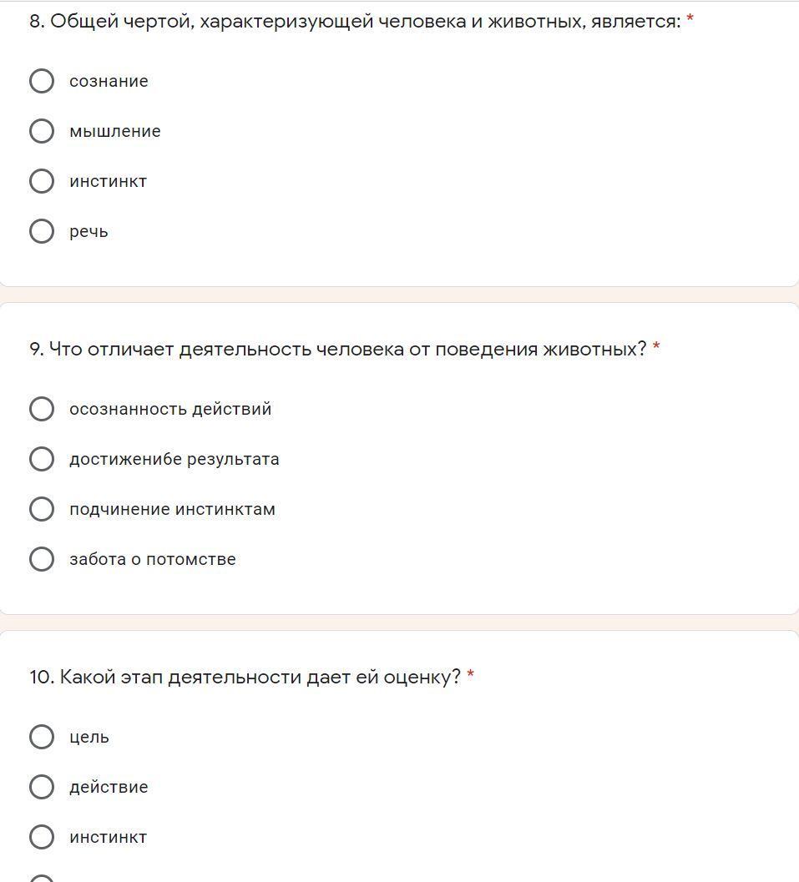Select 'инстинкт' radio in question 8

pyautogui.click(x=42, y=181)
